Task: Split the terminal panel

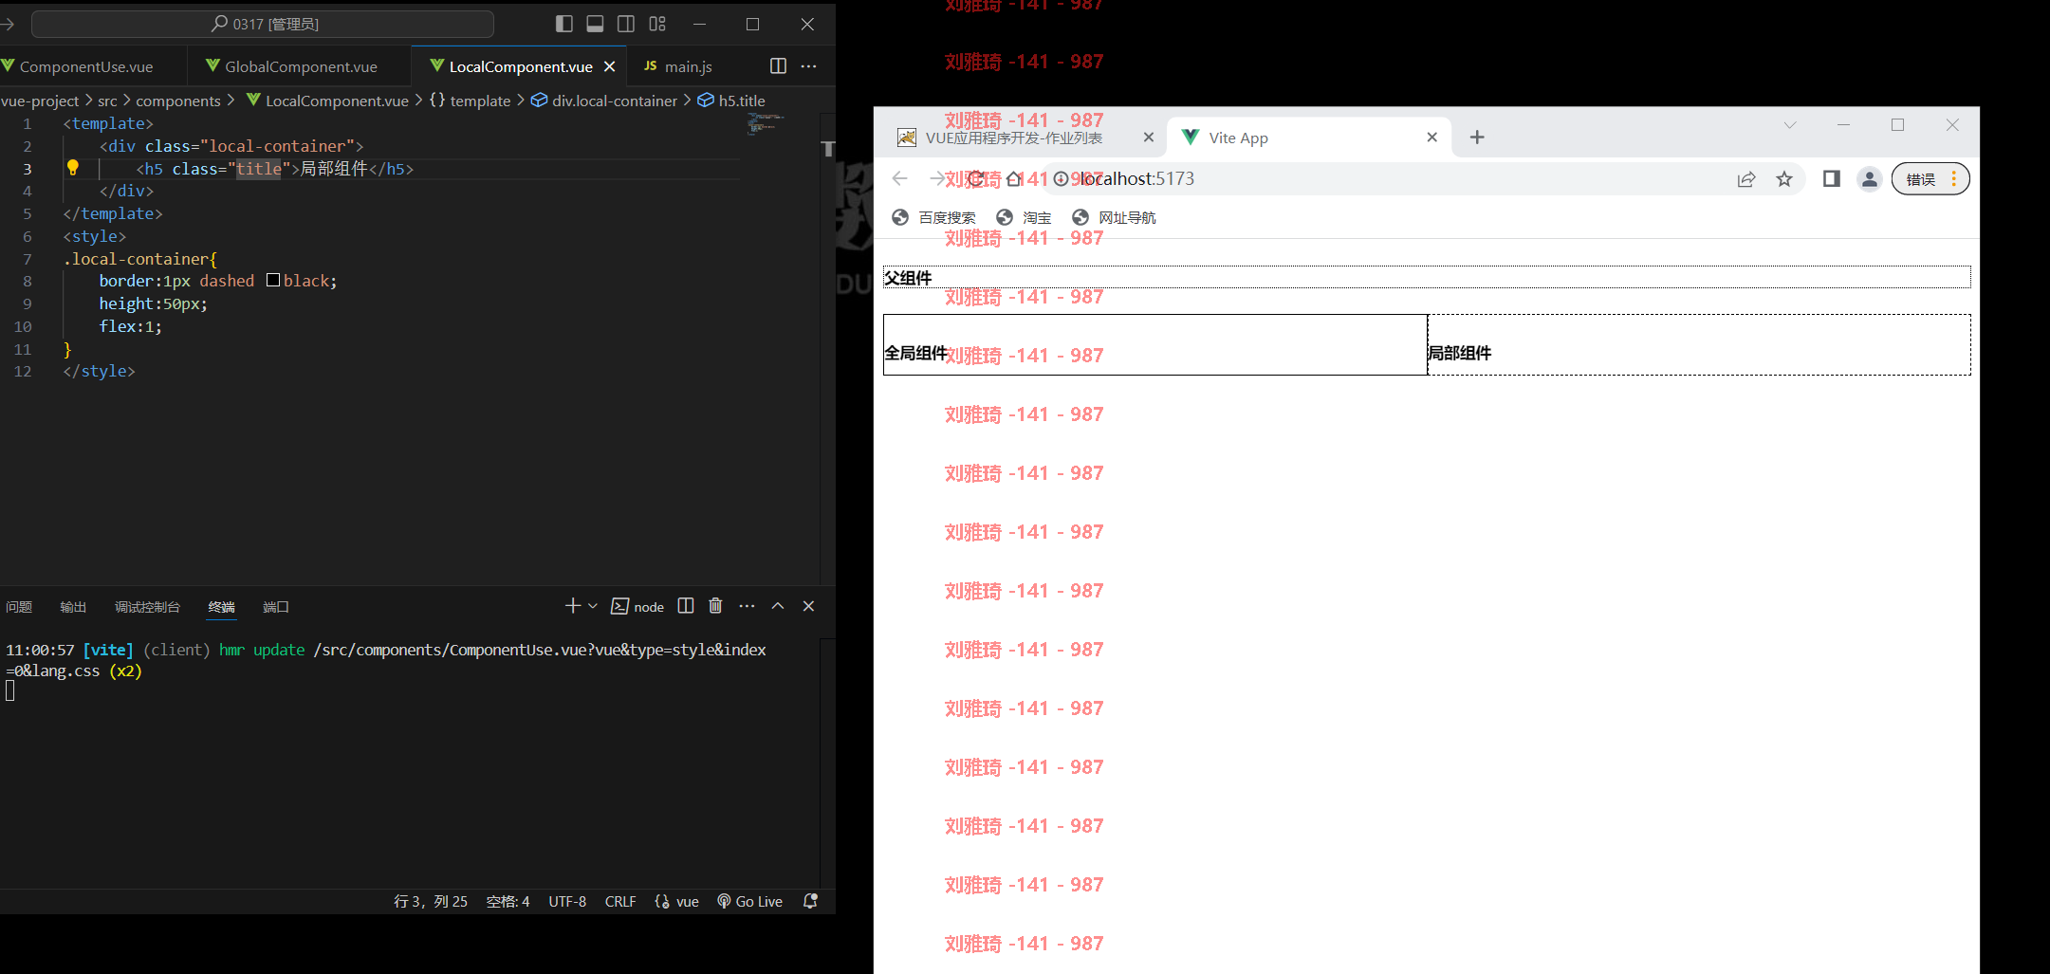Action: click(x=686, y=606)
